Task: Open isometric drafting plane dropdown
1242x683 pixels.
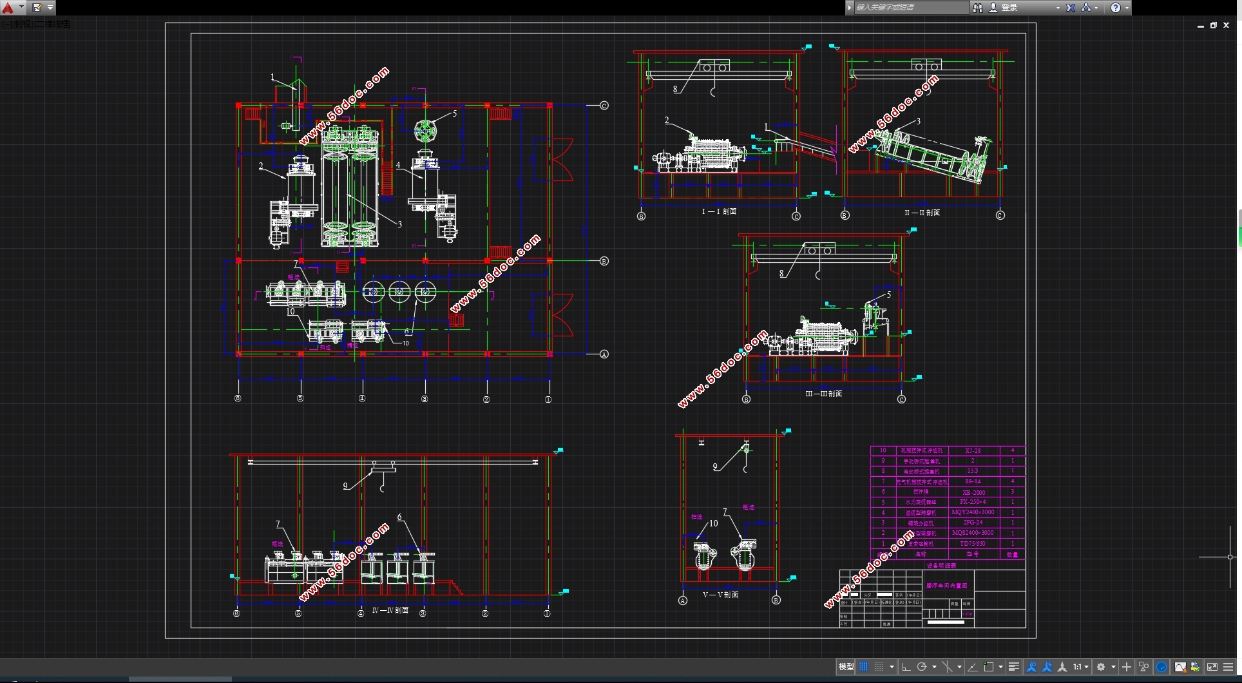Action: pyautogui.click(x=959, y=667)
